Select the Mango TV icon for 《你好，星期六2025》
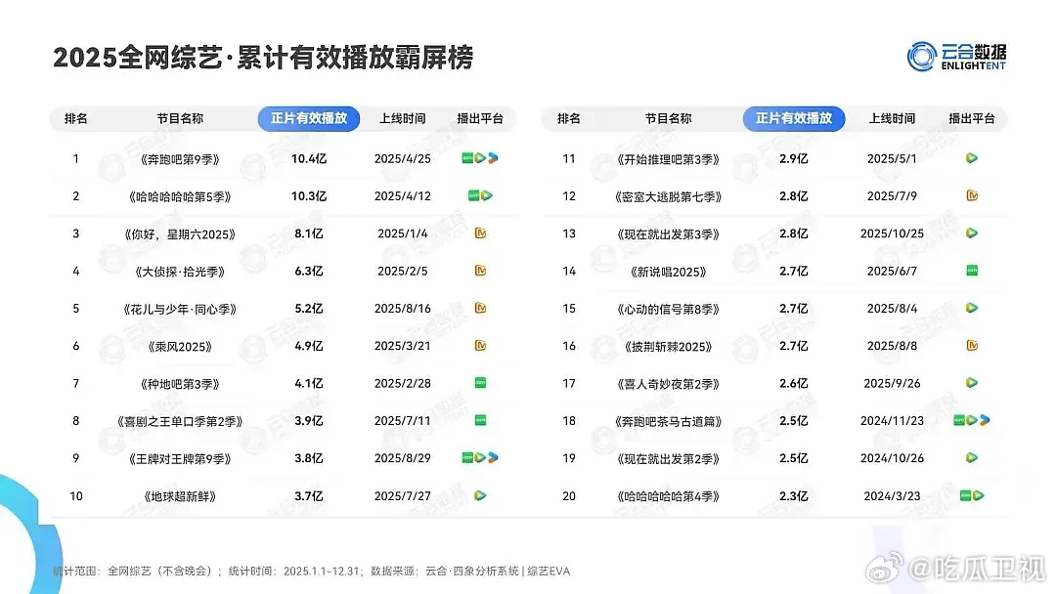This screenshot has width=1056, height=594. [x=481, y=233]
